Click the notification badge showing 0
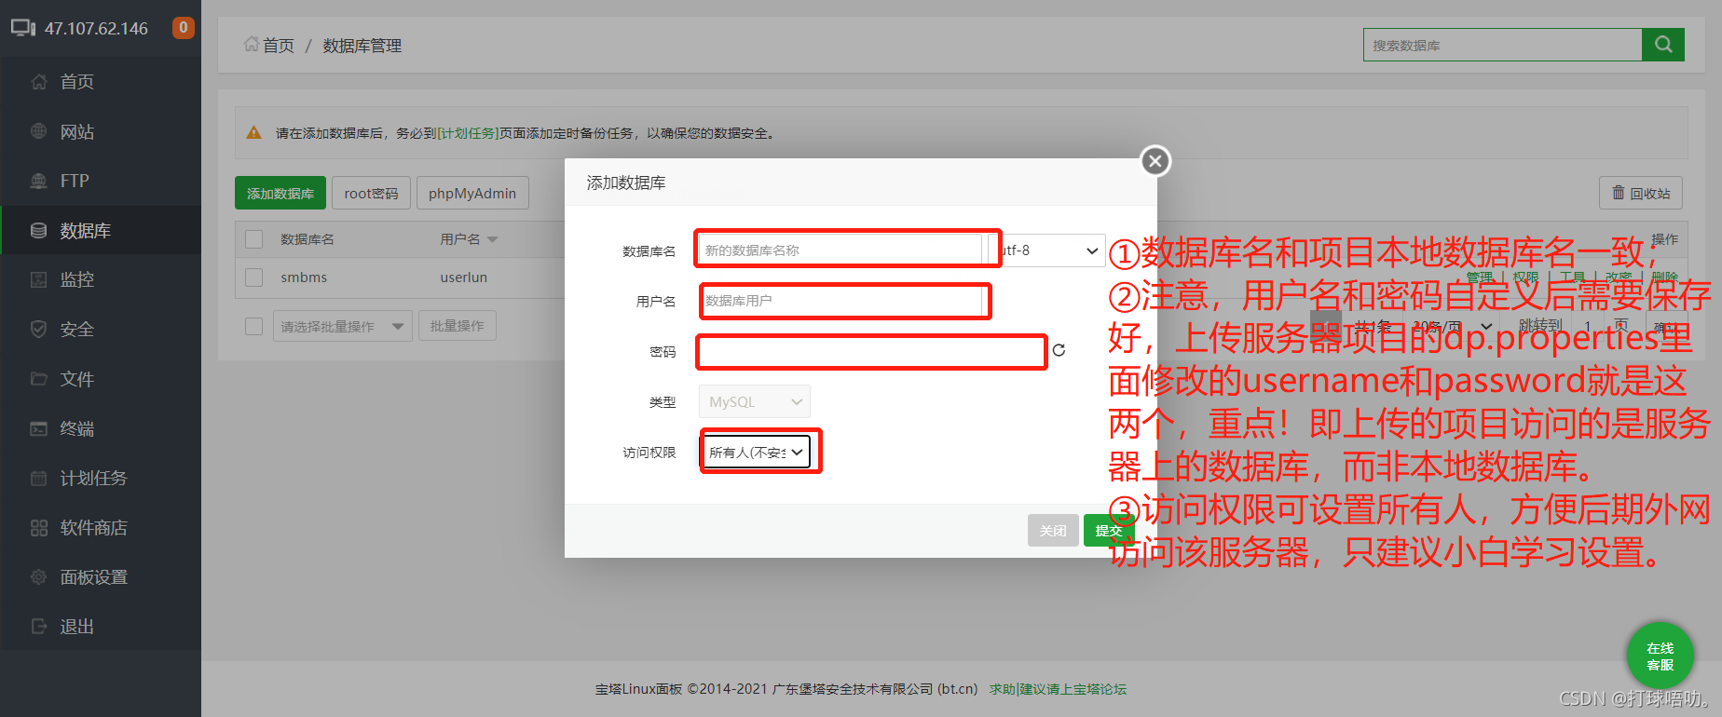Viewport: 1722px width, 717px height. tap(183, 28)
